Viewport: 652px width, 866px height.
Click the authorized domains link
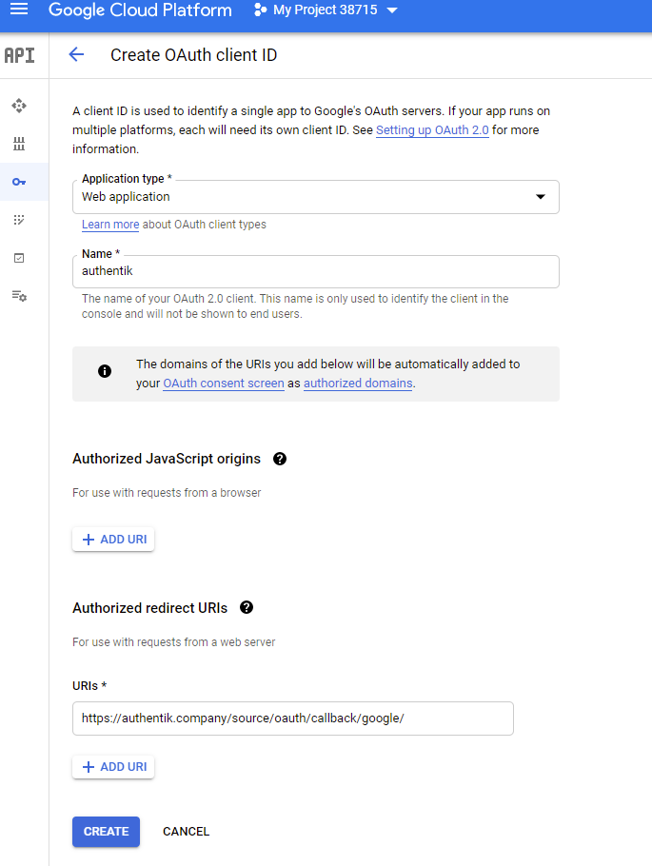[x=357, y=384]
